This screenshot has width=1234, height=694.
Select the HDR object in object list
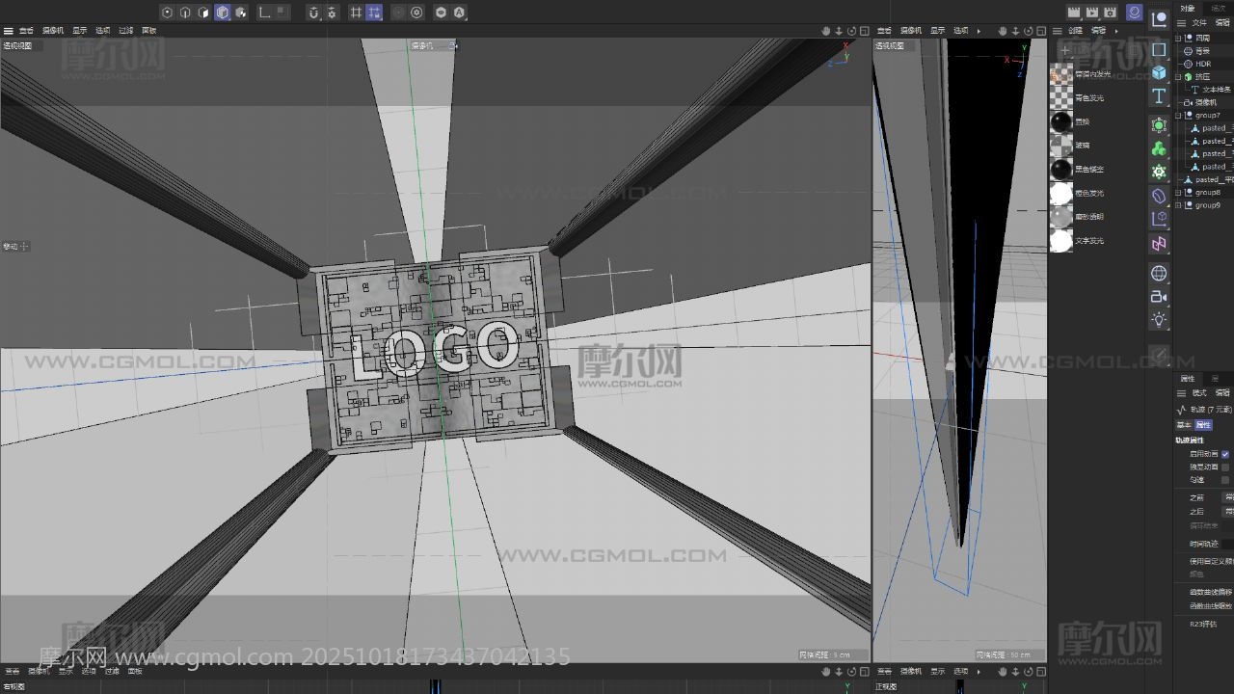point(1203,64)
